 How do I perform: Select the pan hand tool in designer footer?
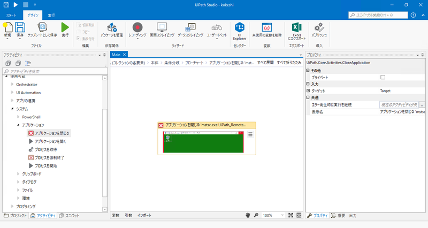pyautogui.click(x=248, y=215)
